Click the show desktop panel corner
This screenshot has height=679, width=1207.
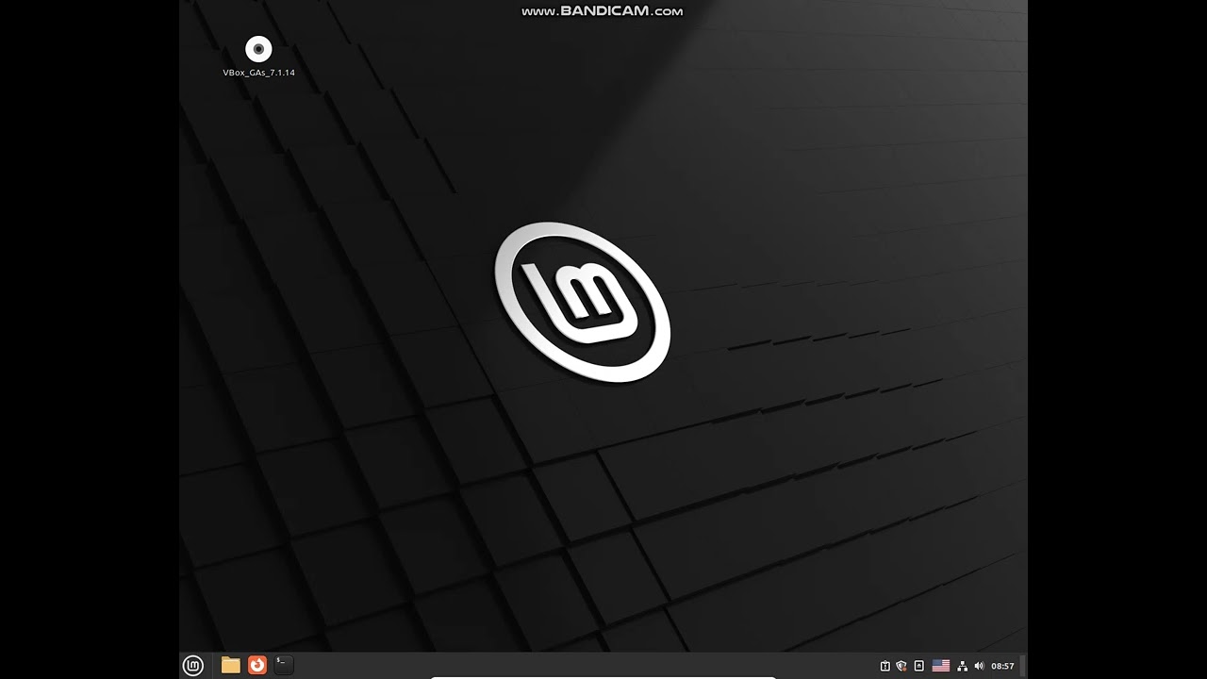point(1023,666)
